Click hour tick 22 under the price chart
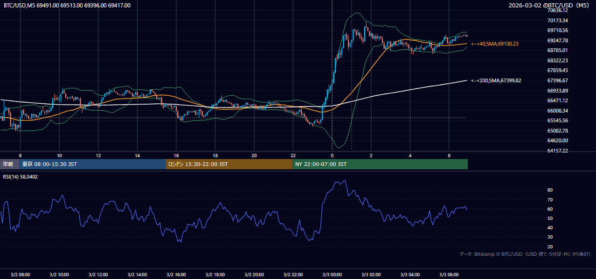The image size is (596, 279). tap(293, 155)
